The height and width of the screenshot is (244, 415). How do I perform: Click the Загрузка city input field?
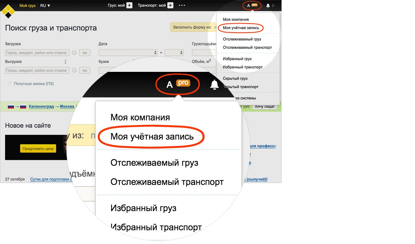[x=37, y=53]
